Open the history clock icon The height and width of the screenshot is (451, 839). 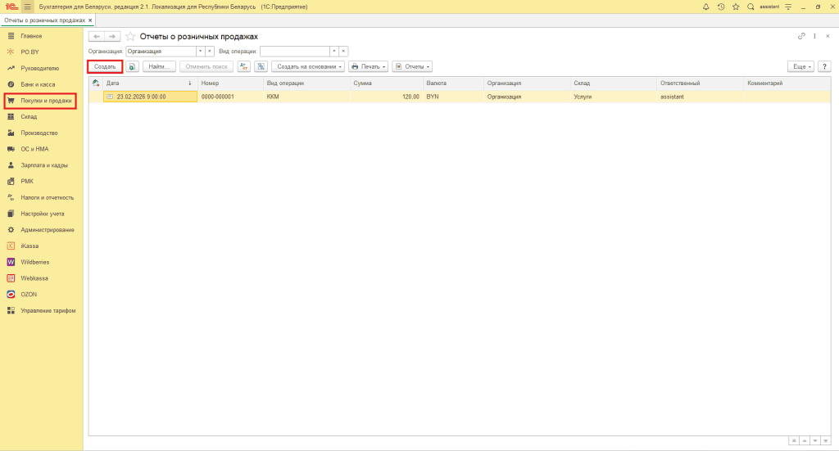[721, 7]
